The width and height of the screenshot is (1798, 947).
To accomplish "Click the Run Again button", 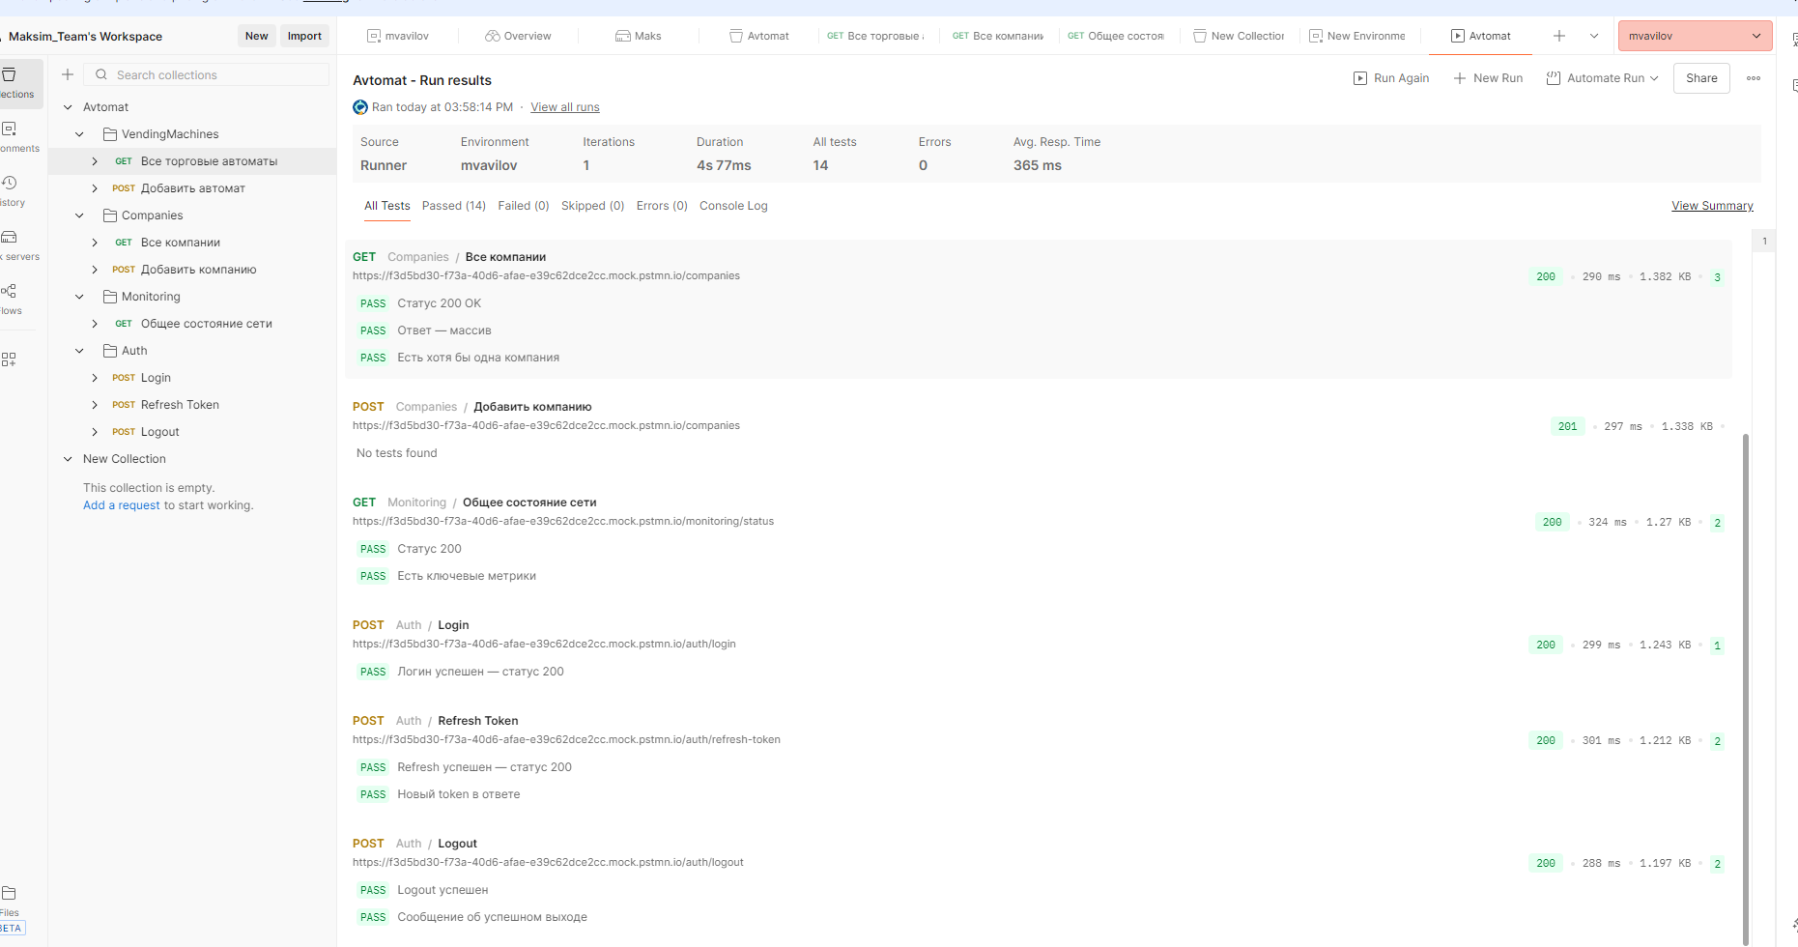I will (1391, 78).
